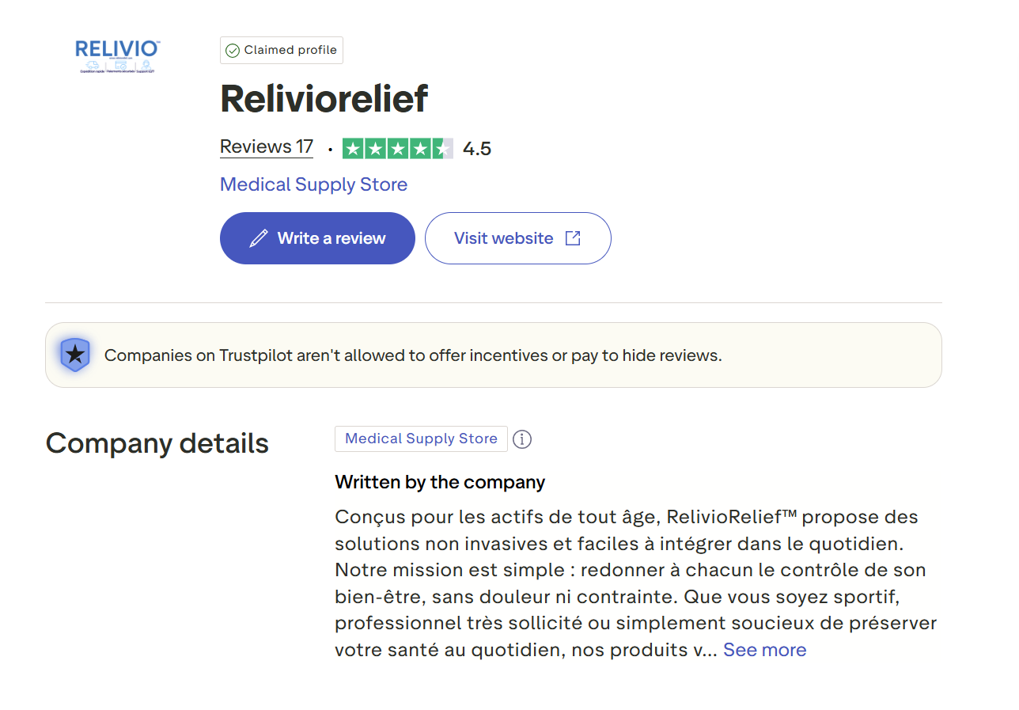
Task: Click the green checkmark on Claimed profile badge
Action: (233, 51)
